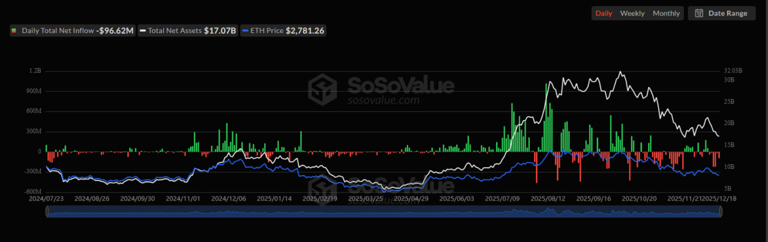Click the peak of the Total Net Assets line
Viewport: 768px width, 242px height.
pyautogui.click(x=620, y=72)
